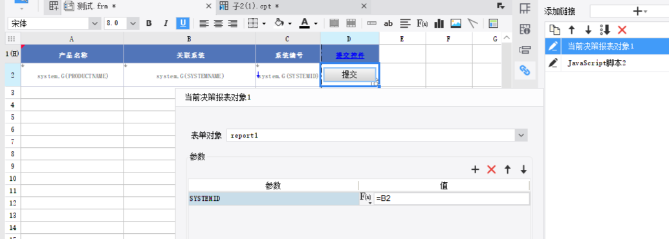669x239 pixels.
Task: Insert a slope line via toolbar
Action: click(x=472, y=23)
